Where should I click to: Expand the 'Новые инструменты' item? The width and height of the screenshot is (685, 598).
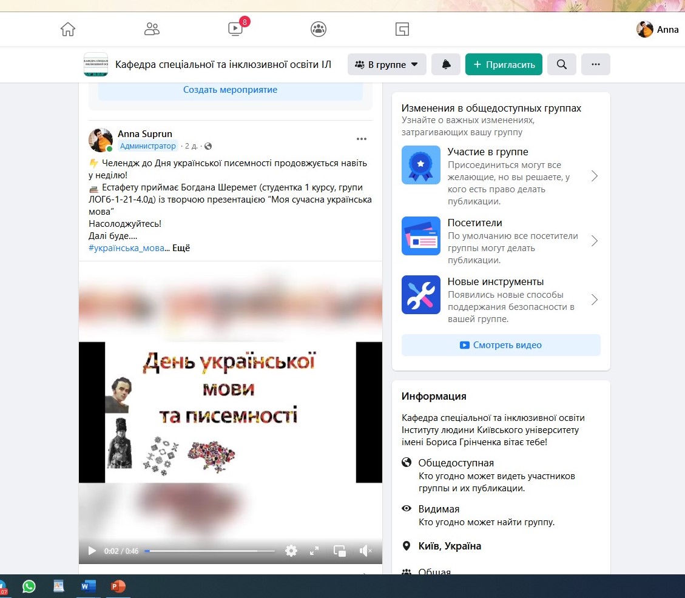click(x=595, y=300)
